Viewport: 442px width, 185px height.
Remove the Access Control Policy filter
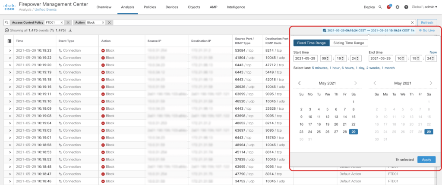coord(68,22)
